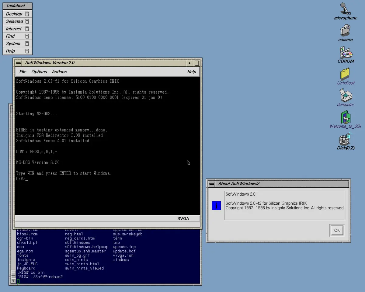
Task: Click 'cgi-bin' in terminal listing
Action: [x=25, y=238]
